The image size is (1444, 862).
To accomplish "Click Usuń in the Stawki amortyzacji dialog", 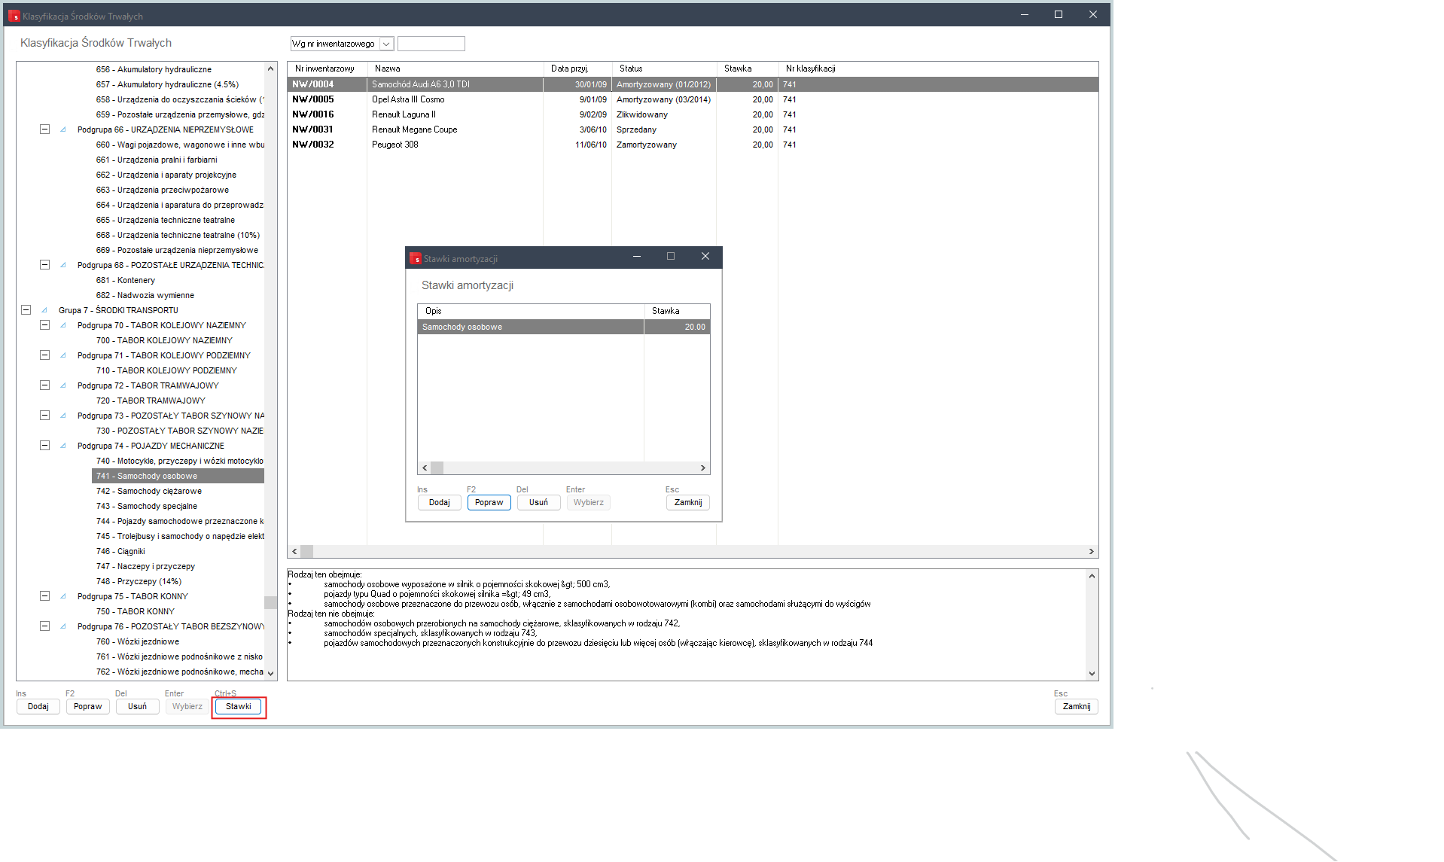I will coord(539,502).
